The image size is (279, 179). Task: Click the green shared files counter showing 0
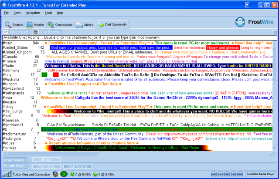coord(64,174)
